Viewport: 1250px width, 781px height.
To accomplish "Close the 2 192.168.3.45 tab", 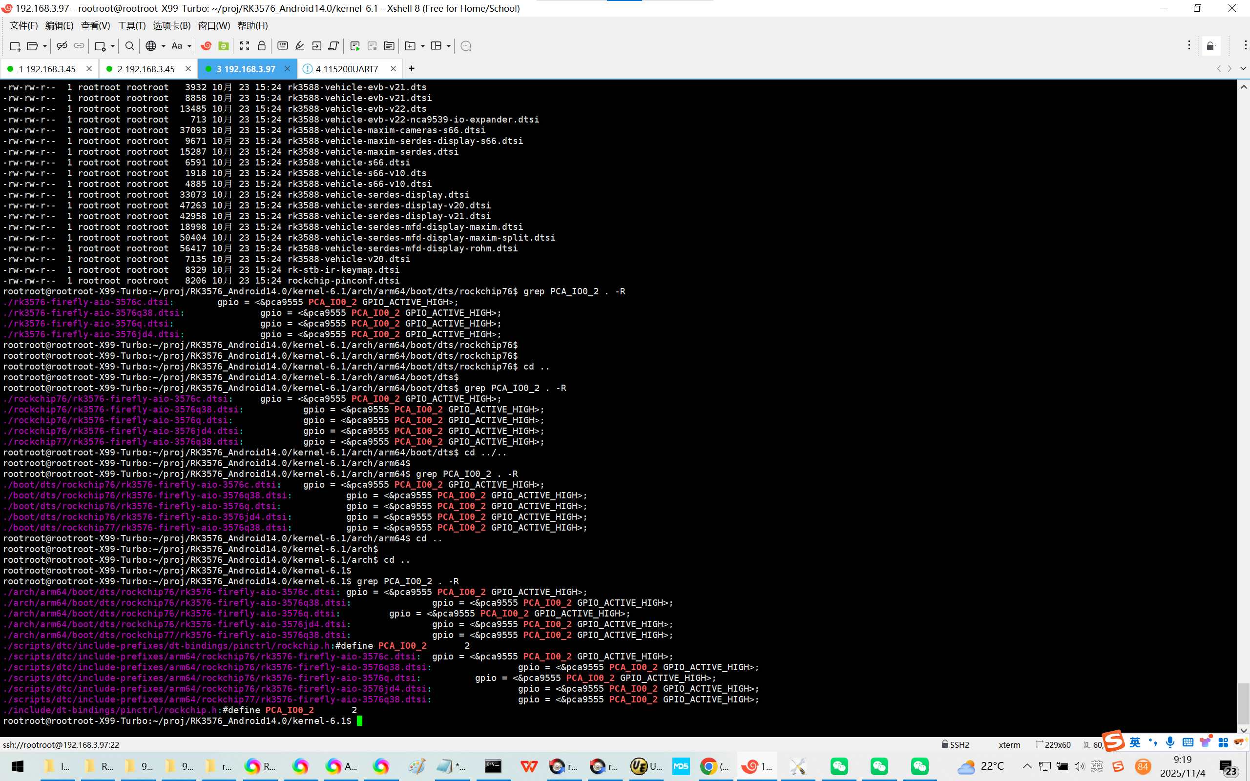I will tap(188, 69).
